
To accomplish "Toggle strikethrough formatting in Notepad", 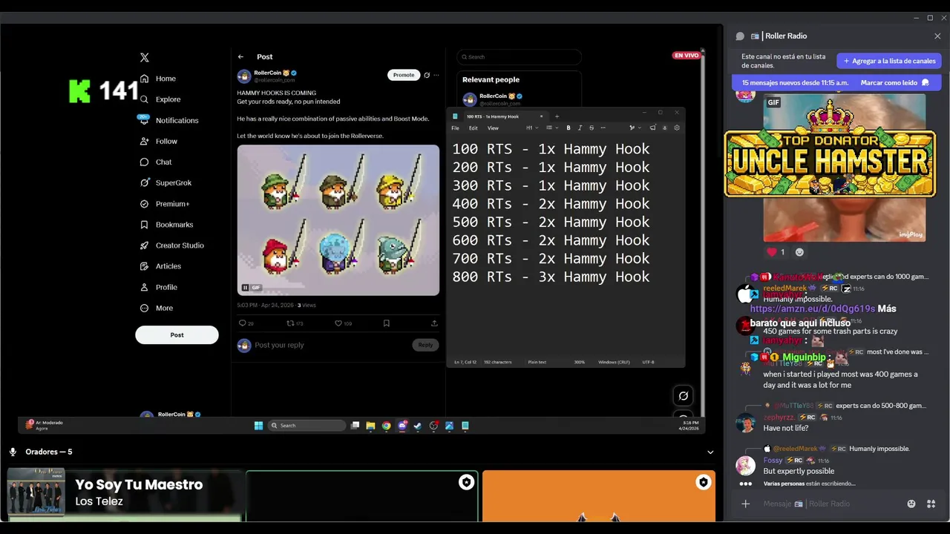I will [592, 128].
